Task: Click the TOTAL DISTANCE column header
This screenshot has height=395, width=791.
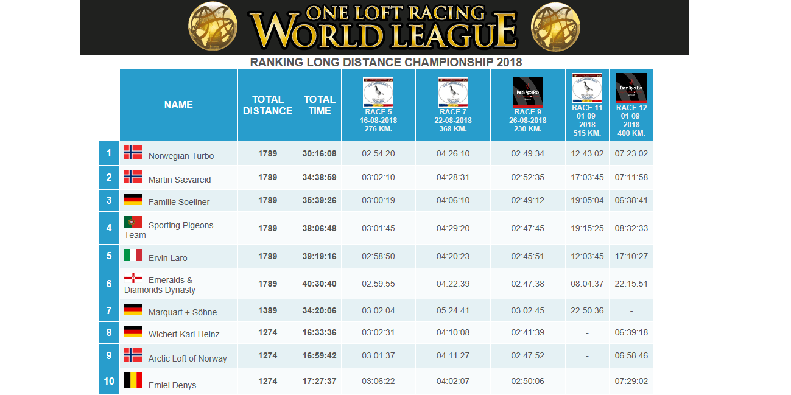Action: (267, 105)
